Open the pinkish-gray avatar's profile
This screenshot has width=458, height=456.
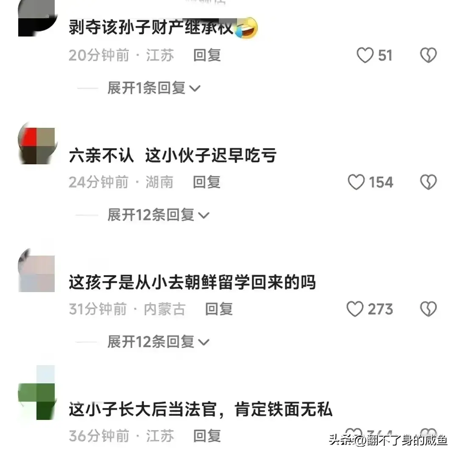[x=36, y=273]
